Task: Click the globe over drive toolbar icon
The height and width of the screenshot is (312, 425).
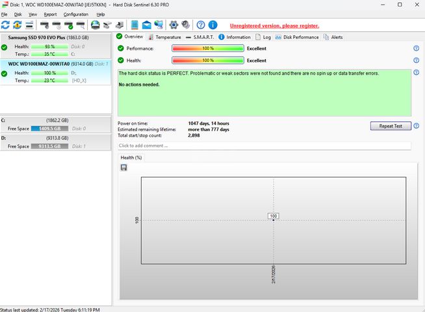Action: click(x=95, y=25)
